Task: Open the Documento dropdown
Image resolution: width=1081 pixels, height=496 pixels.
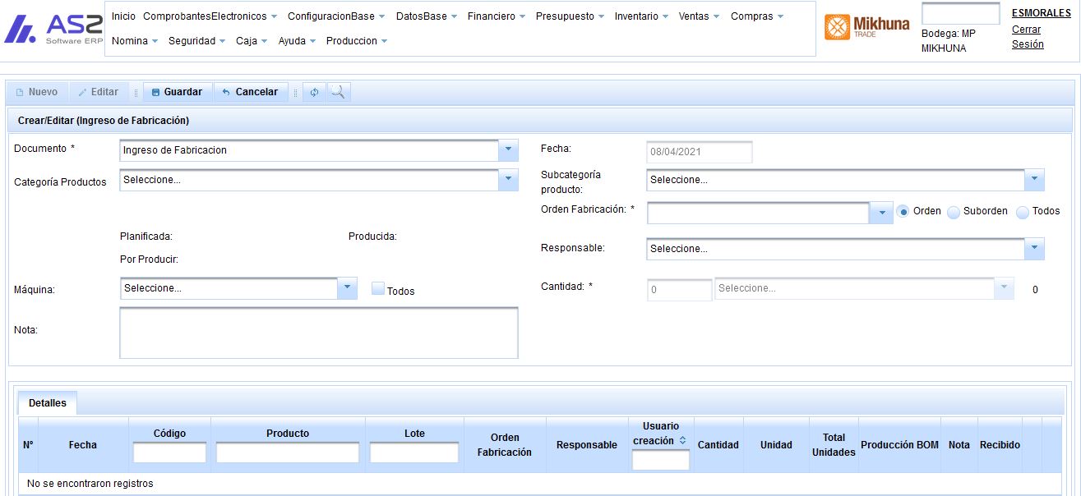Action: [x=509, y=150]
